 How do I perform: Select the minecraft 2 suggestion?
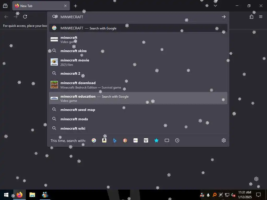(138, 73)
